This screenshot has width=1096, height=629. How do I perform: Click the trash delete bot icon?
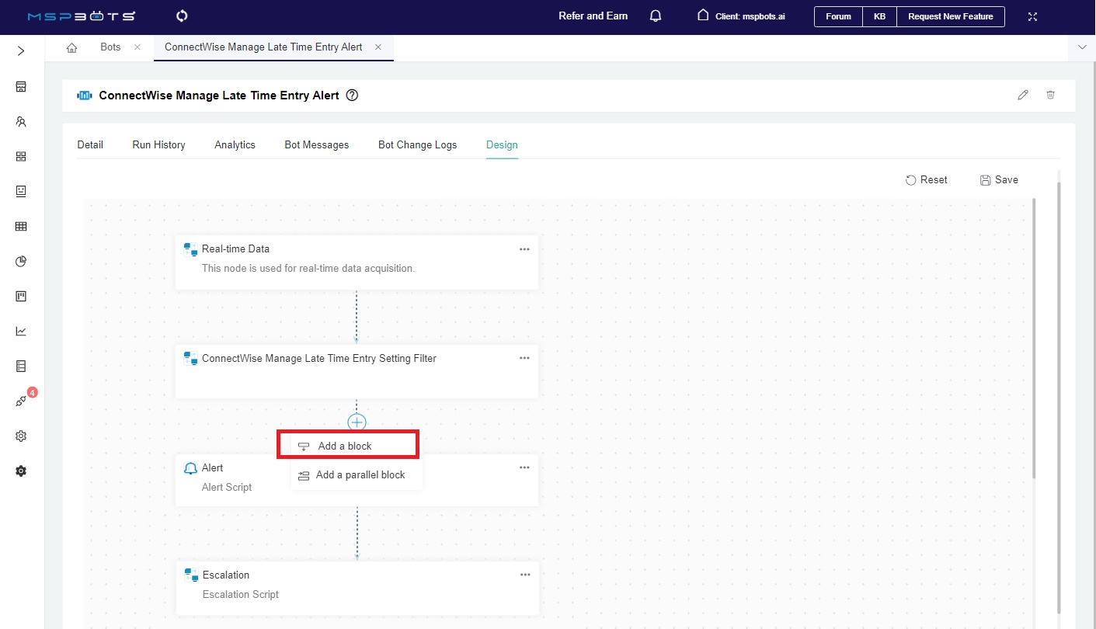click(x=1050, y=95)
